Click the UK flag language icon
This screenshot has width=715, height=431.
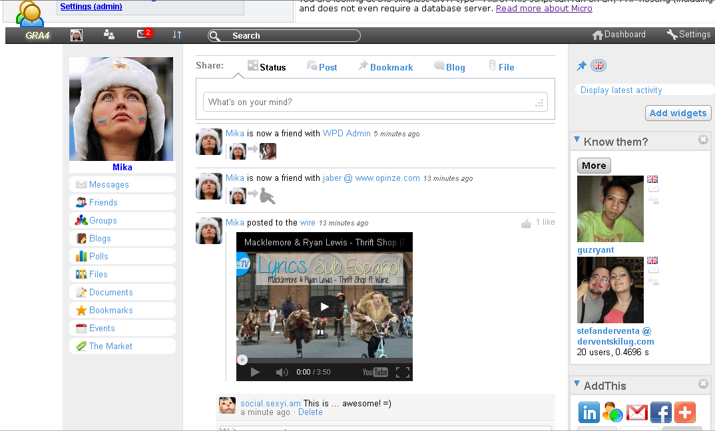[x=598, y=65]
